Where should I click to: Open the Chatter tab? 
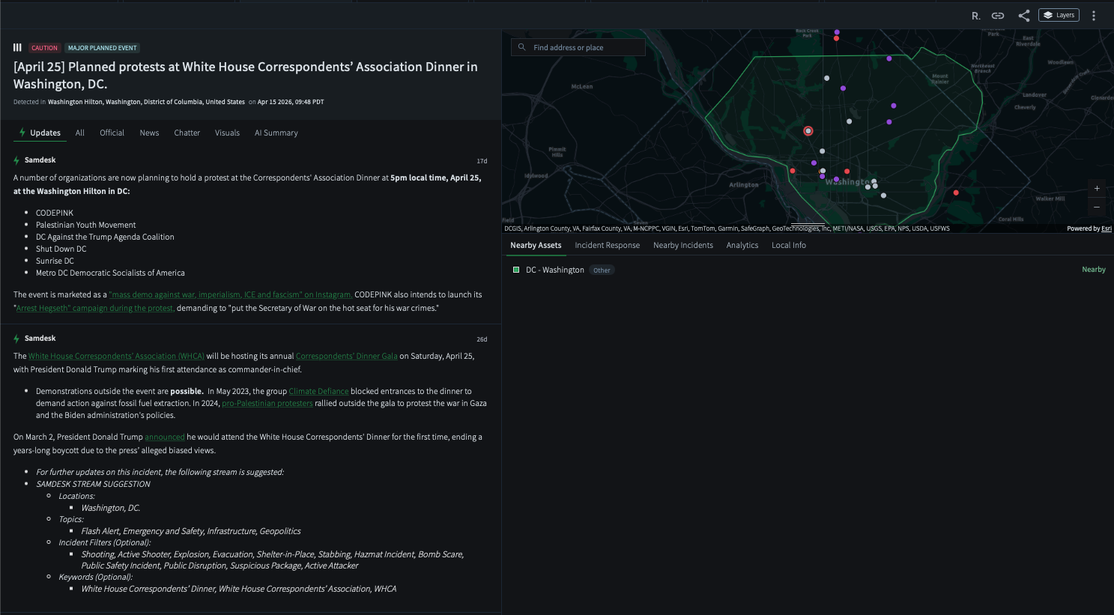pos(187,133)
